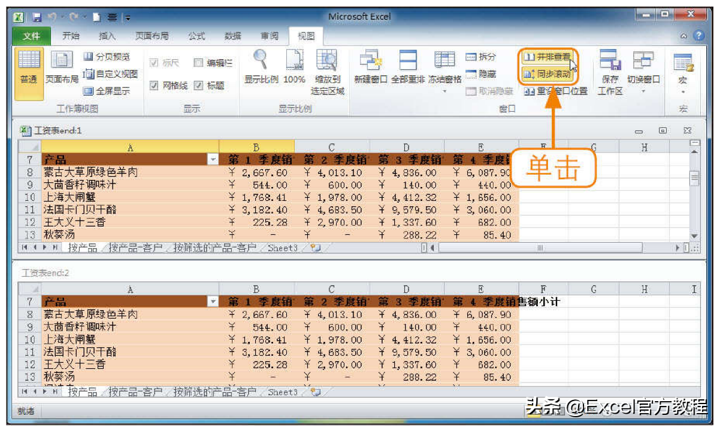Switch to 数据 Data tab
The height and width of the screenshot is (428, 720).
pos(232,36)
